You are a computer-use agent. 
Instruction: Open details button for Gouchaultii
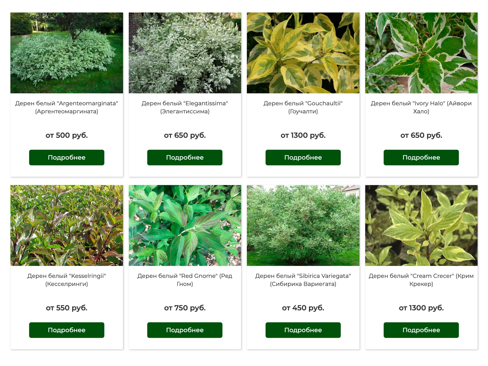303,157
